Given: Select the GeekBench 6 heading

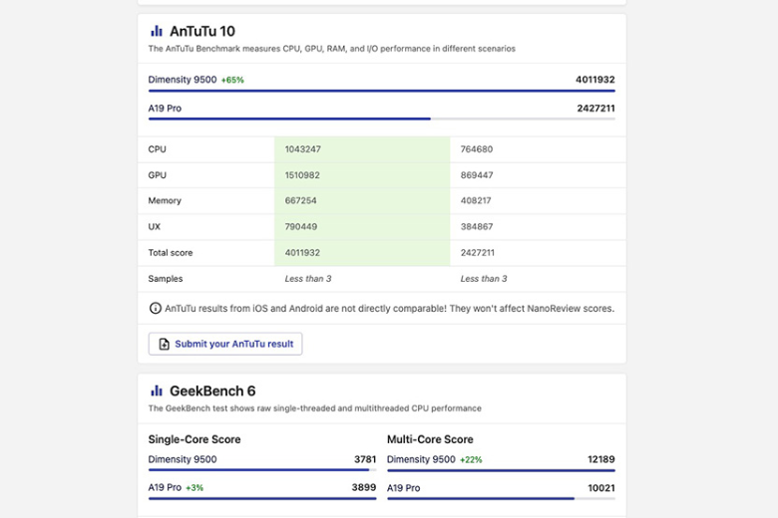Looking at the screenshot, I should tap(212, 391).
